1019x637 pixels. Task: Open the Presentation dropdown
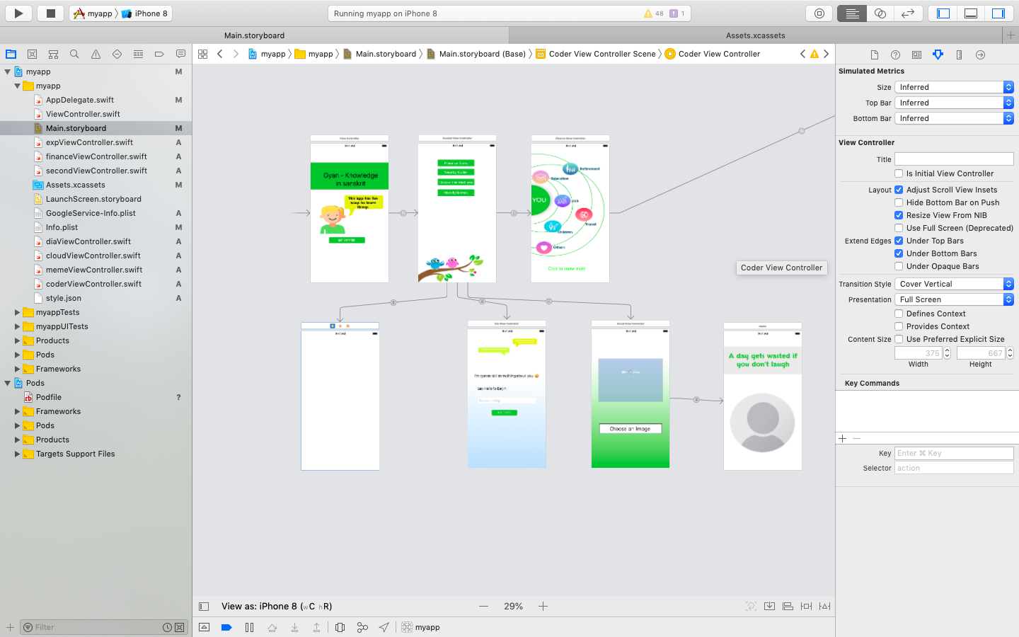click(954, 299)
